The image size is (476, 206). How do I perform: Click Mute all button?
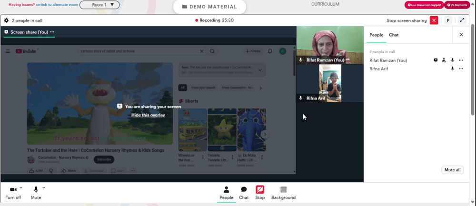(x=452, y=170)
